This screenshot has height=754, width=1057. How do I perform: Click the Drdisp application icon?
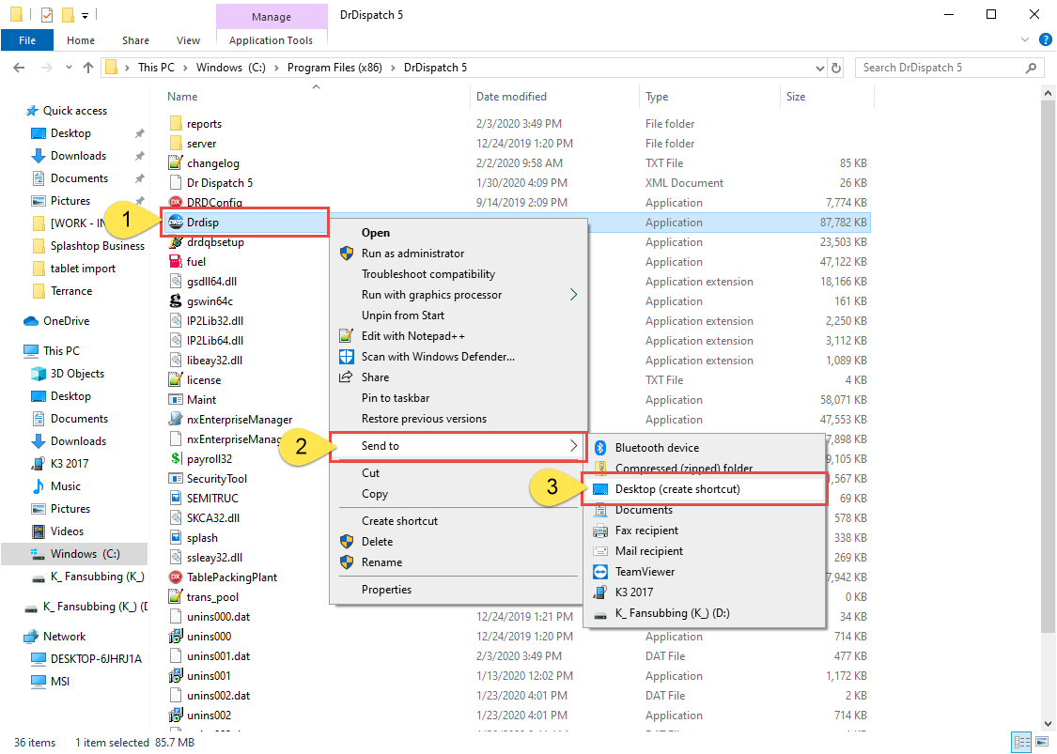click(176, 223)
